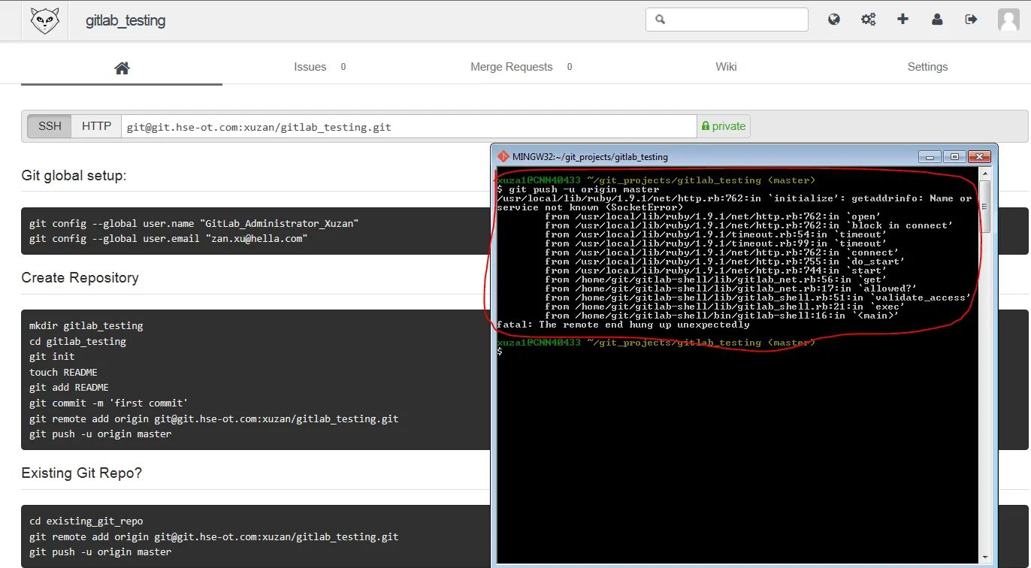The image size is (1031, 568).
Task: Close the MINGW32 terminal window
Action: (x=979, y=156)
